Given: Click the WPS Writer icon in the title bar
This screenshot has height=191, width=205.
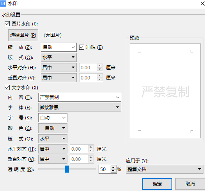Looking at the screenshot, I should 3,4.
